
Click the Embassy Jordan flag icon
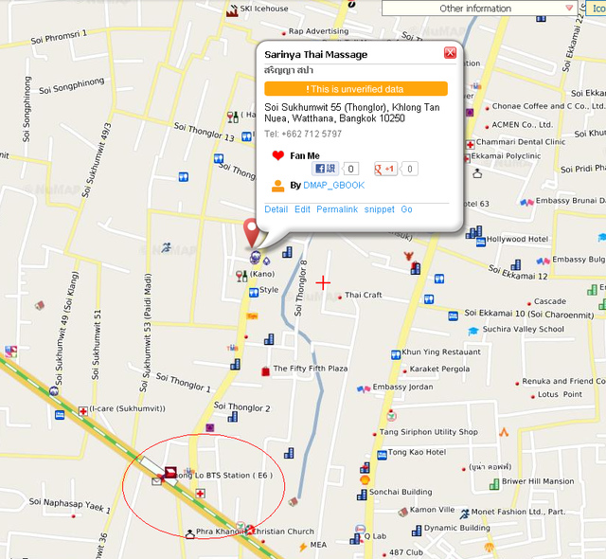[364, 388]
